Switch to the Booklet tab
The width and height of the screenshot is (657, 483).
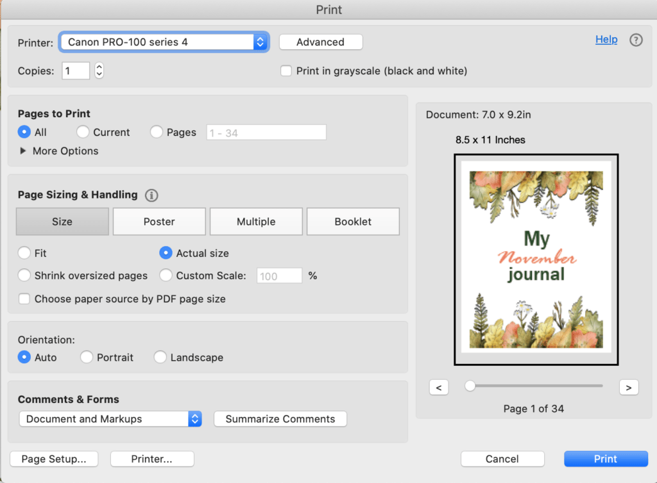353,222
